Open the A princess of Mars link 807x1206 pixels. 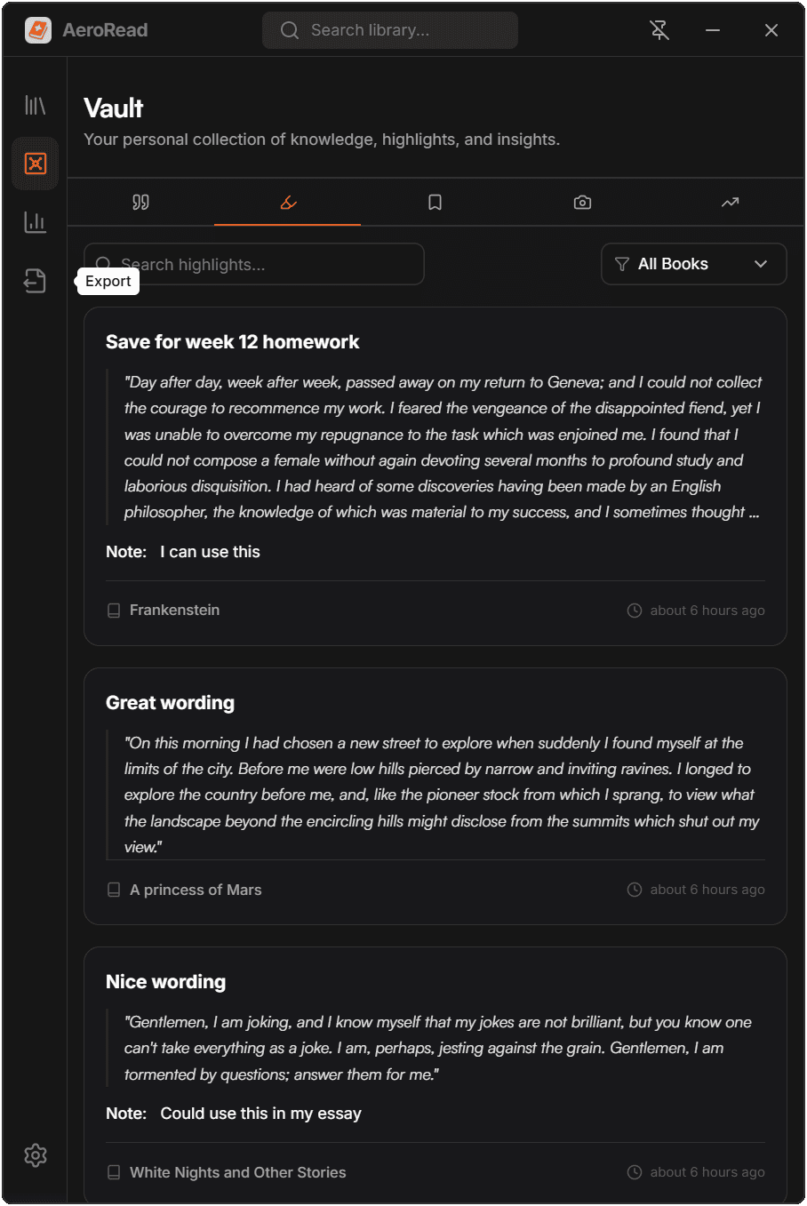pos(196,890)
